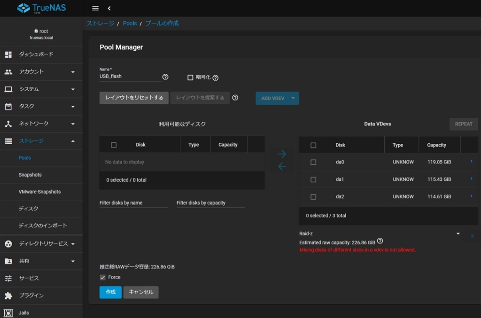Open the ADD VDEV dropdown arrow
The image size is (481, 318).
point(293,98)
